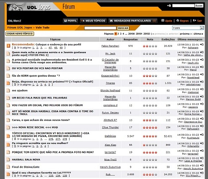Open the PERFIL menu
Viewport: 208px width, 179px height.
pos(70,21)
